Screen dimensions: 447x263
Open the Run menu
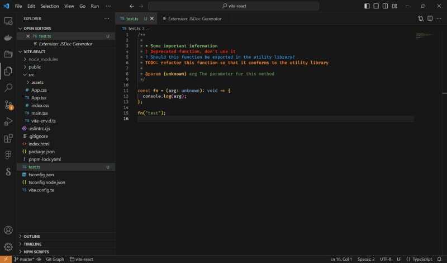click(x=95, y=6)
